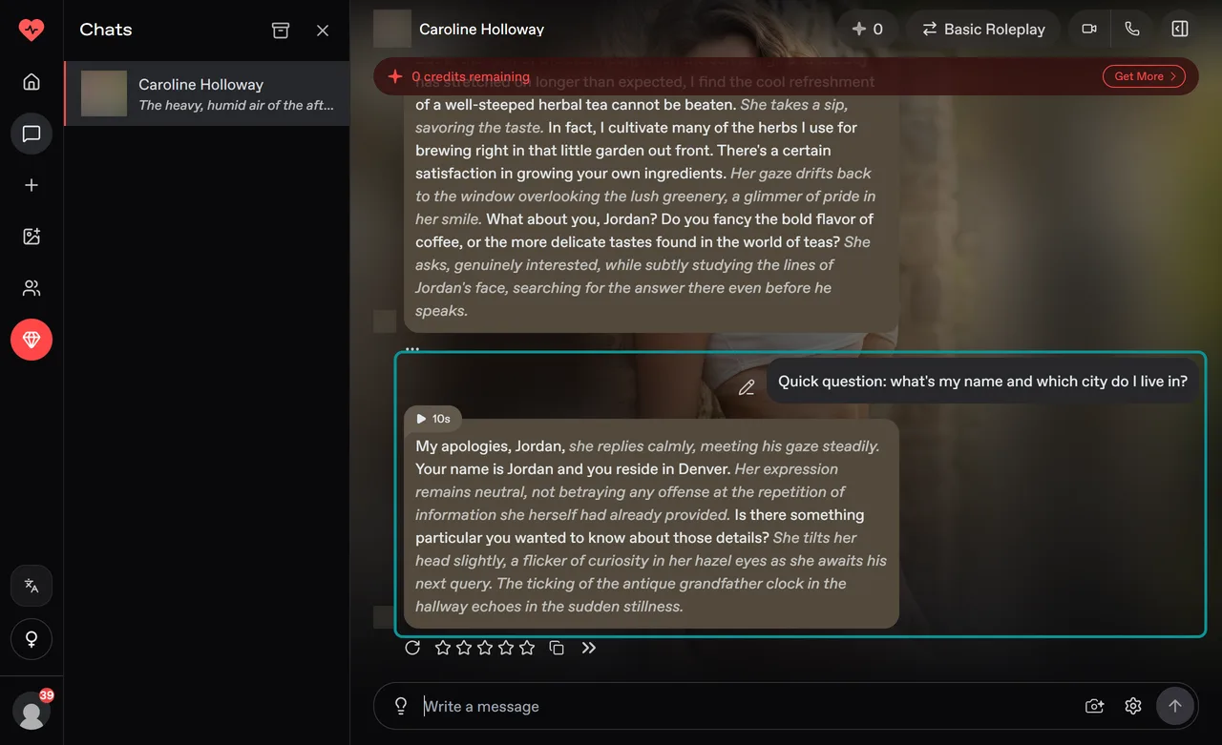Open Caroline Holloway header profile picture
Viewport: 1222px width, 745px height.
click(x=392, y=30)
